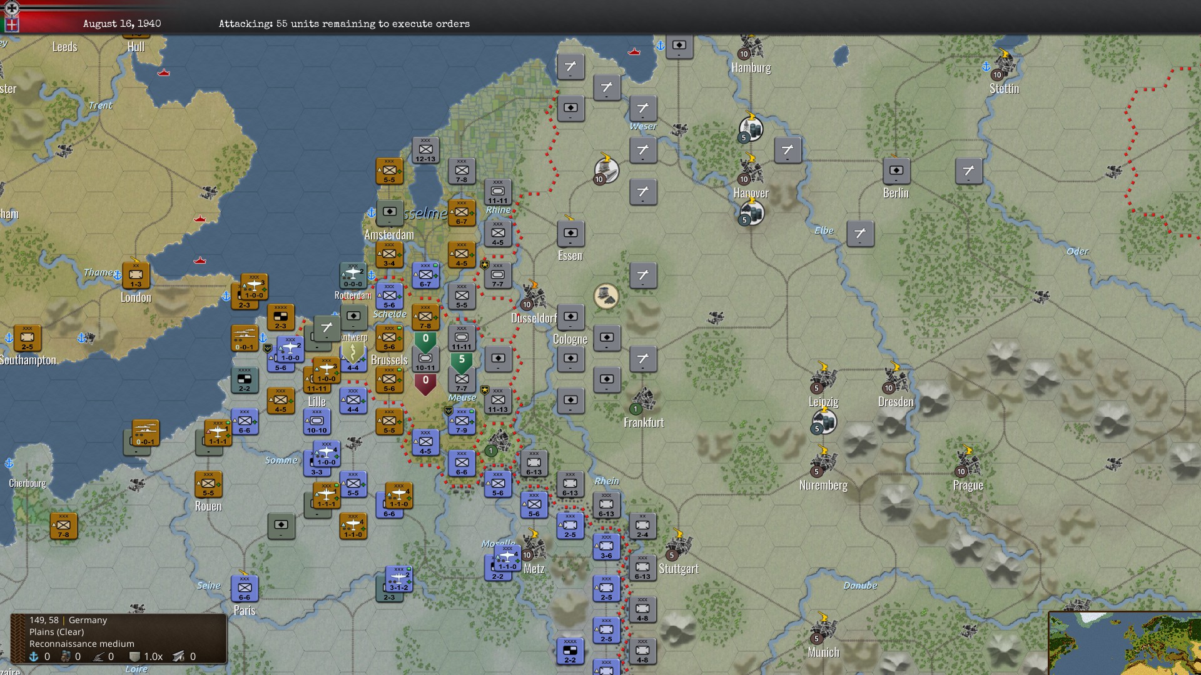
Task: Click the red combat marker showing 0
Action: tap(425, 383)
